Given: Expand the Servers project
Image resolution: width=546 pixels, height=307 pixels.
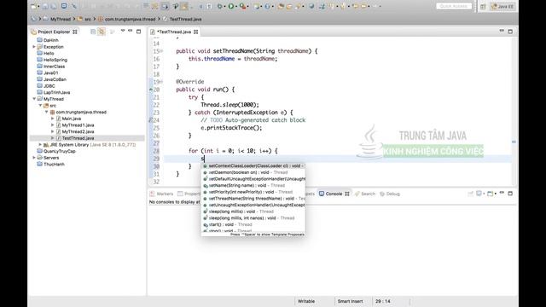Looking at the screenshot, I should click(x=34, y=158).
